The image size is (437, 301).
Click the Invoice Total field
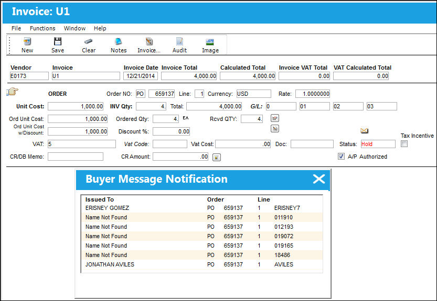click(189, 76)
